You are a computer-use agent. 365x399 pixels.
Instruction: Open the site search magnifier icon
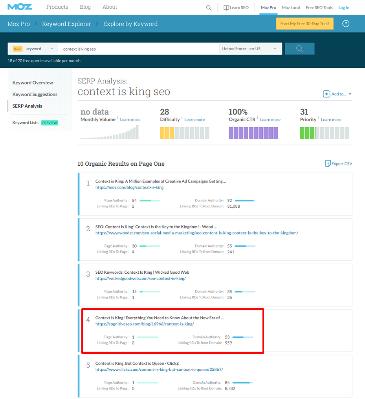[209, 7]
